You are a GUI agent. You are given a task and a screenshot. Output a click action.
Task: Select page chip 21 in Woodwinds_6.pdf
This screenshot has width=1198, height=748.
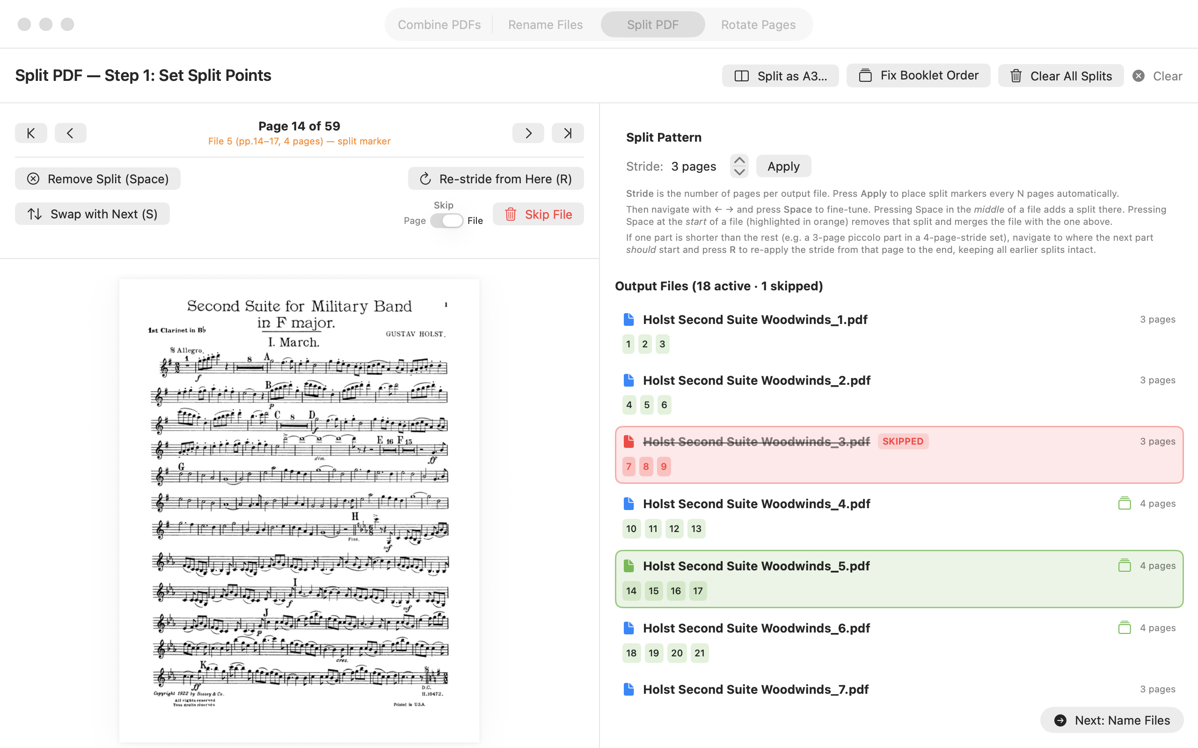pyautogui.click(x=700, y=653)
